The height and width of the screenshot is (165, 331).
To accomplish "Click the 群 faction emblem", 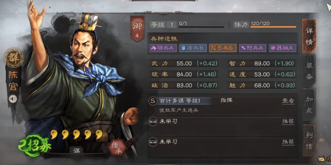I will [14, 58].
